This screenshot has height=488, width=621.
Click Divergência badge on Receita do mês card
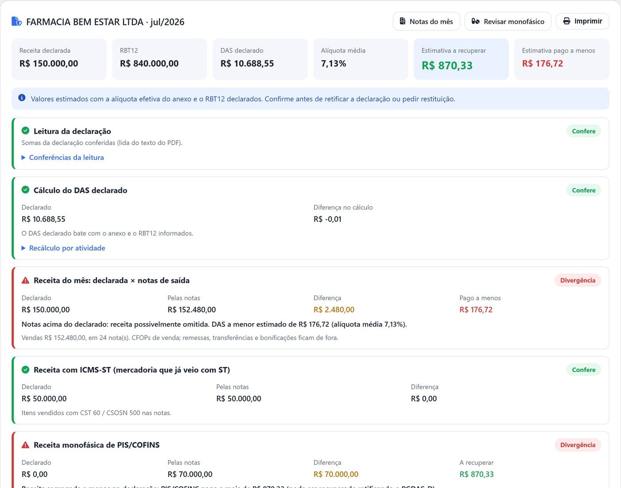pyautogui.click(x=578, y=280)
